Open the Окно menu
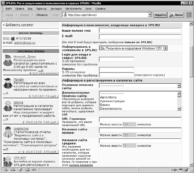The width and height of the screenshot is (194, 173). pyautogui.click(x=88, y=9)
